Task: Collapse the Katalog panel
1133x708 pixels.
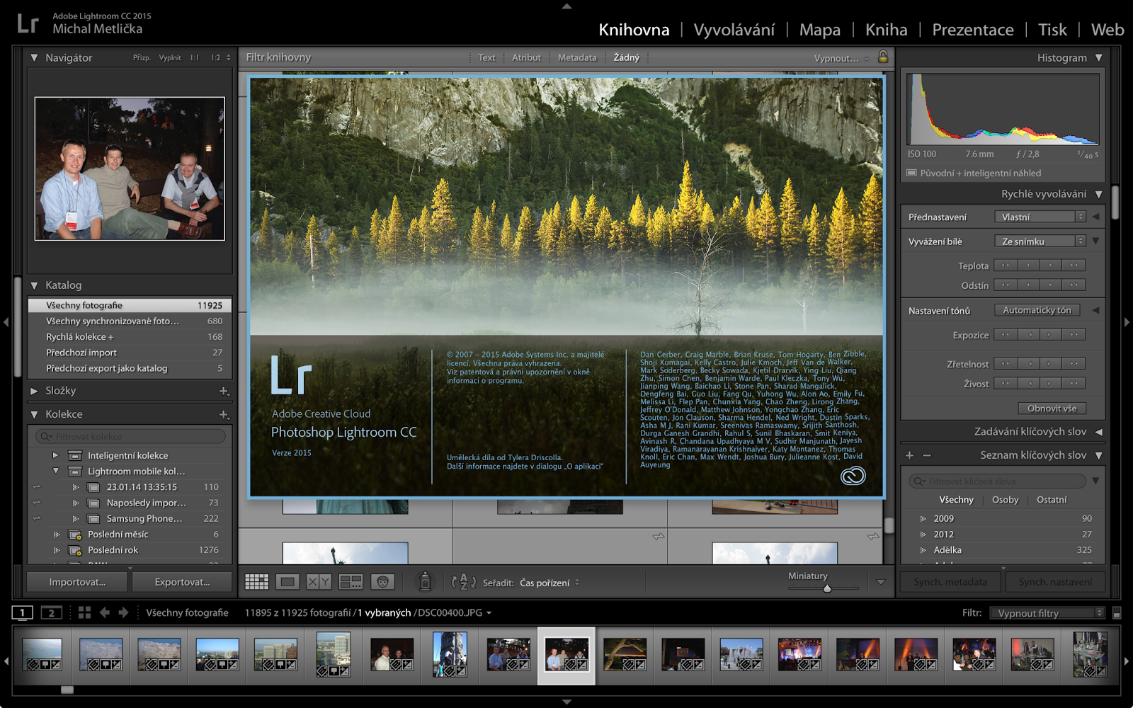Action: (34, 285)
